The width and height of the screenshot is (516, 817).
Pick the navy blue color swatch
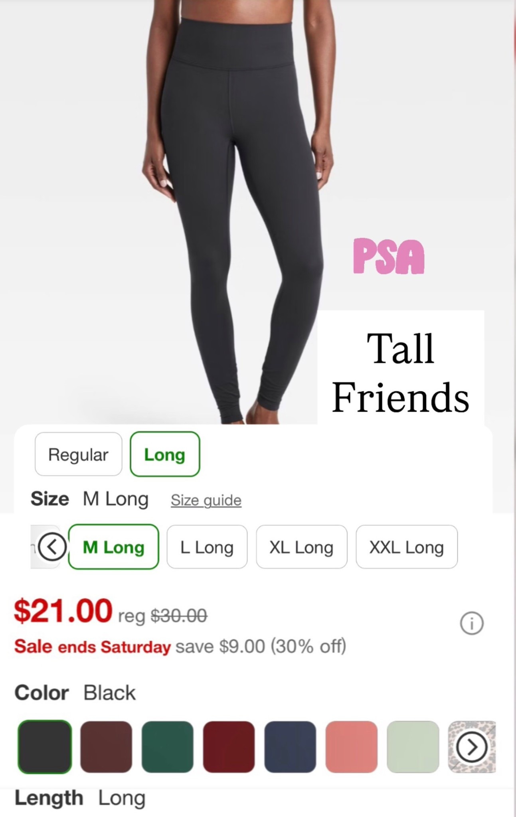click(x=290, y=747)
